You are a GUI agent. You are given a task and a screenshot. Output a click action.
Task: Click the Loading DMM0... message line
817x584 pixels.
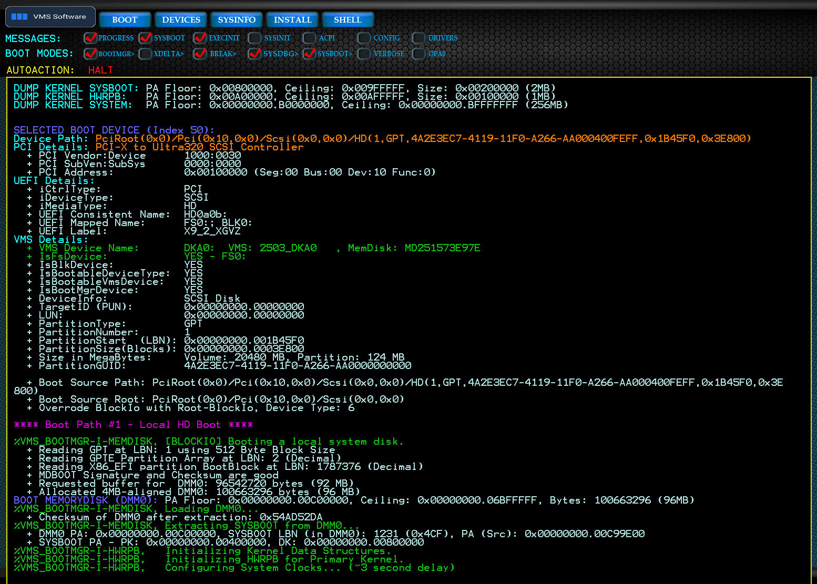pos(137,508)
